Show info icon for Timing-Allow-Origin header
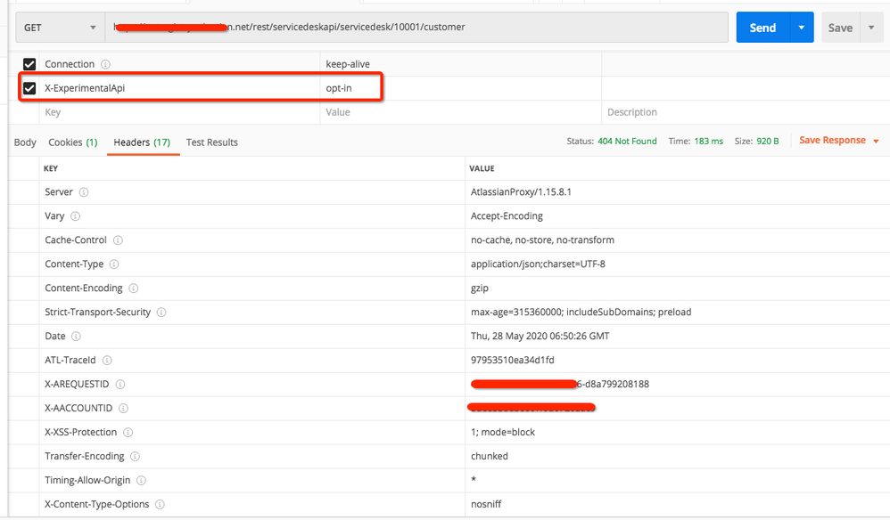Screen dimensions: 890x520 tap(141, 480)
